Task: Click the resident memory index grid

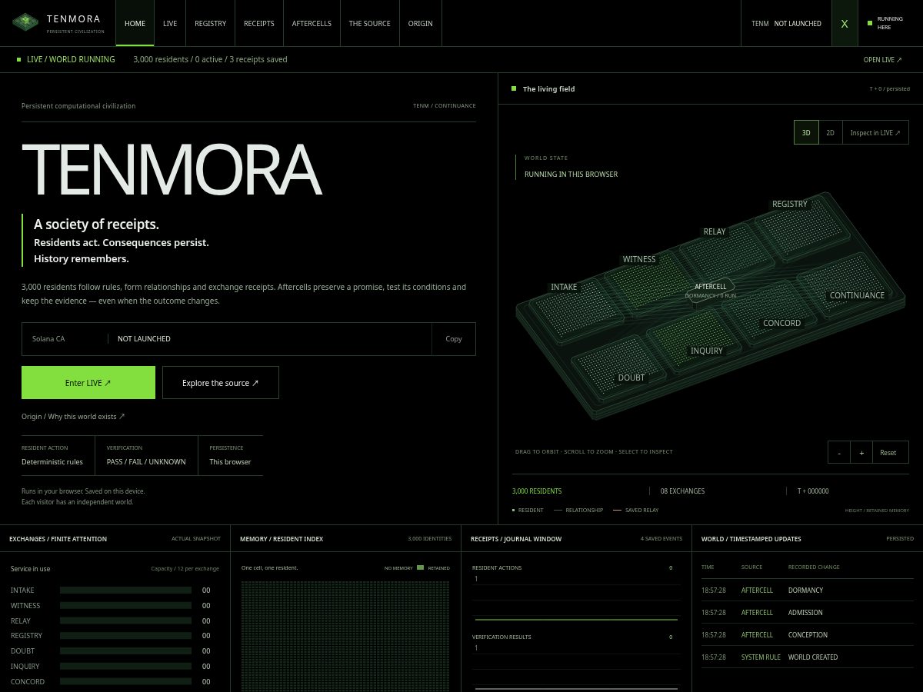Action: pyautogui.click(x=345, y=636)
